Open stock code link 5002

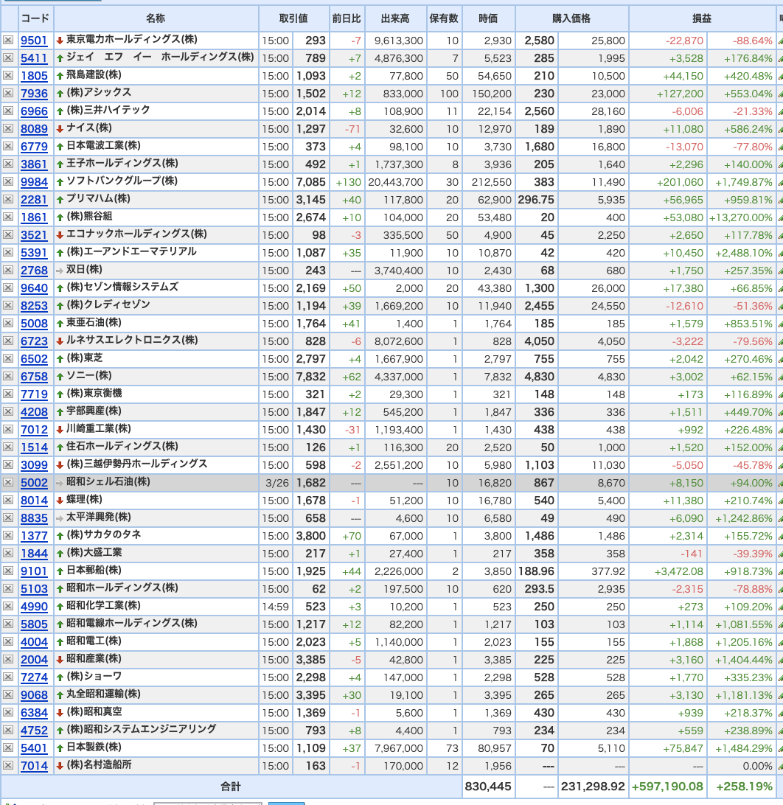pos(34,483)
